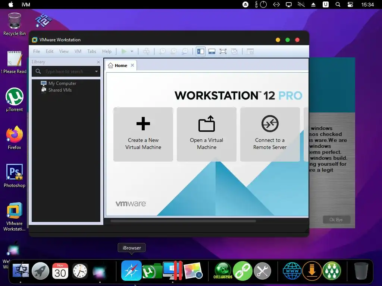Open the File menu
Image resolution: width=382 pixels, height=286 pixels.
(x=37, y=51)
